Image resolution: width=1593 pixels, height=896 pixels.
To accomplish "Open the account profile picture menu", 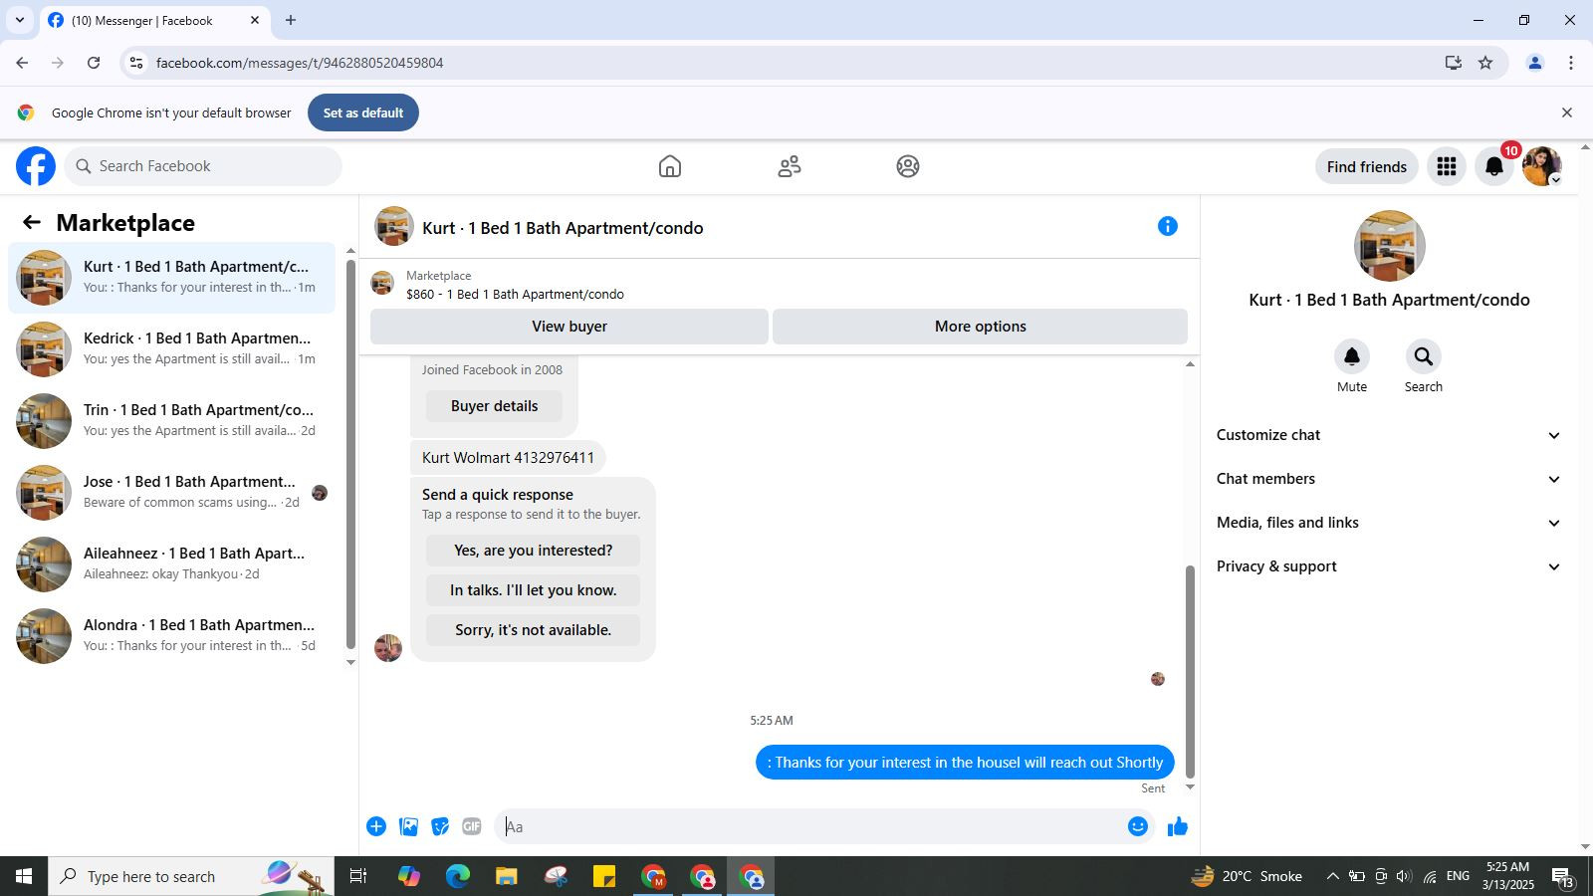I will click(x=1542, y=166).
